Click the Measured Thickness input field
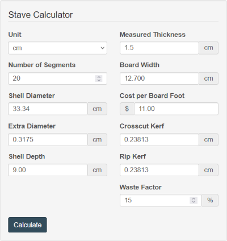 (x=159, y=48)
